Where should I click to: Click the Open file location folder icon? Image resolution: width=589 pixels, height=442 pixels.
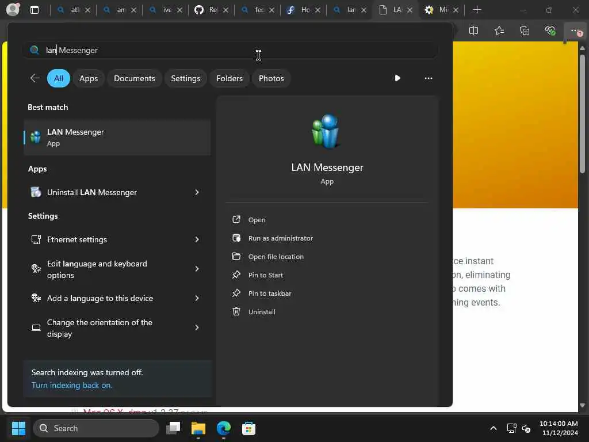(x=236, y=256)
